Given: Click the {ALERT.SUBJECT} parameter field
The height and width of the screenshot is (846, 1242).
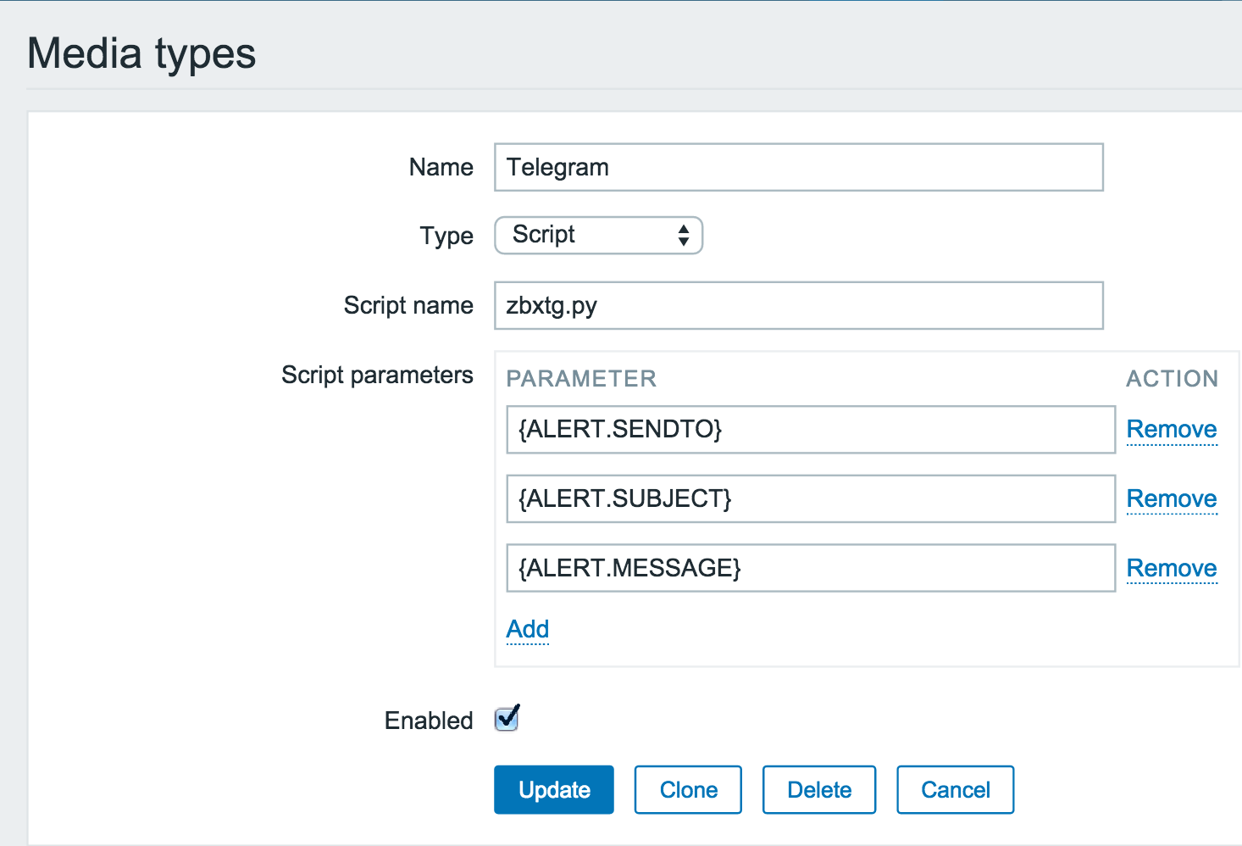Looking at the screenshot, I should pos(810,498).
